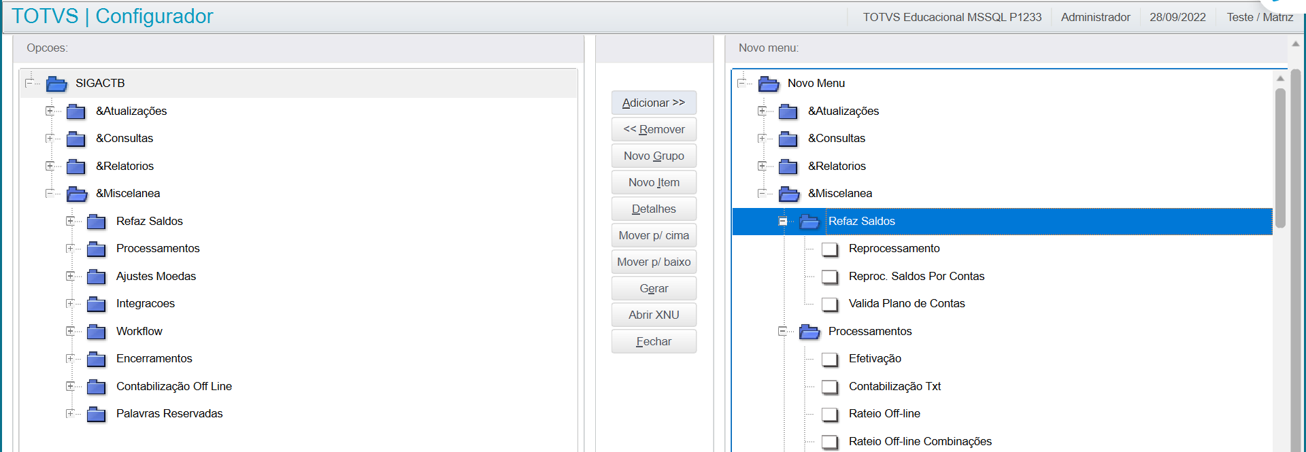Click the Abrir XNU button
The image size is (1306, 452).
[x=654, y=315]
